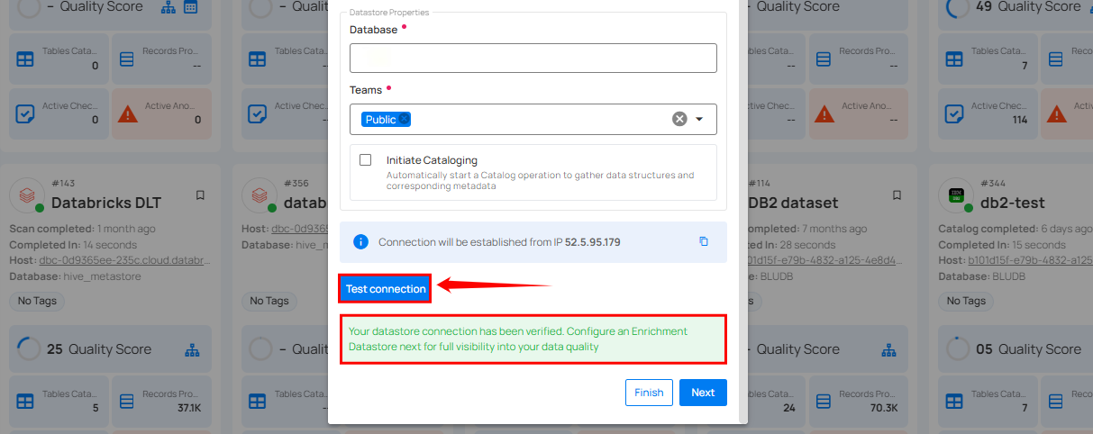
Task: Click Active Checks icon in top-left card
Action: (x=25, y=113)
